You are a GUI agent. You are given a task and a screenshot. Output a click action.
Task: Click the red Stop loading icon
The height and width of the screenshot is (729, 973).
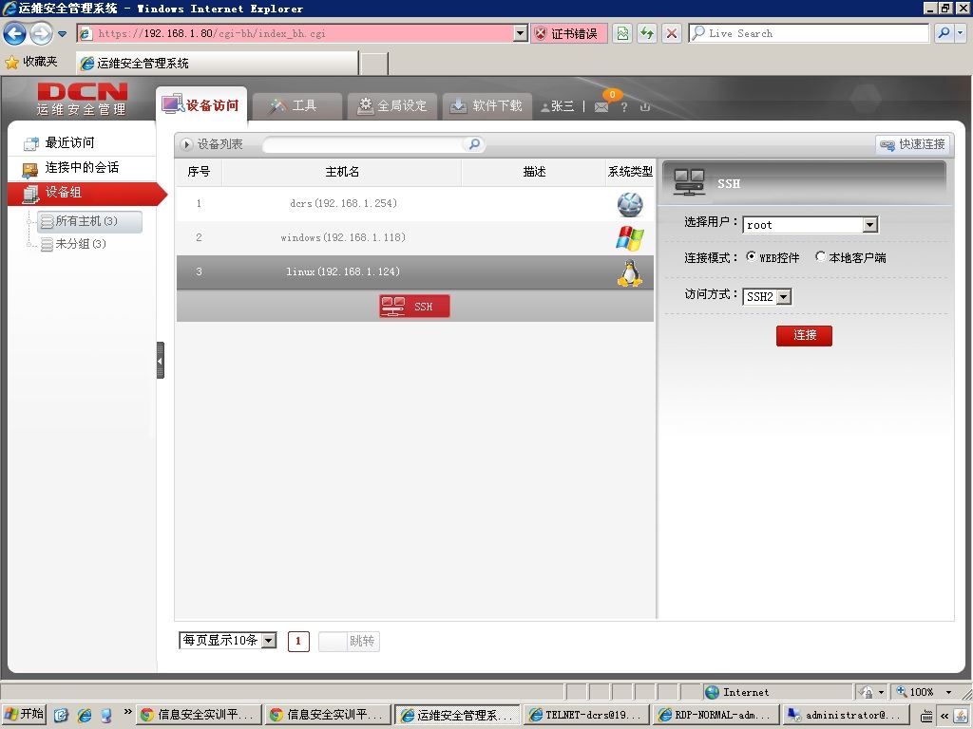tap(672, 33)
